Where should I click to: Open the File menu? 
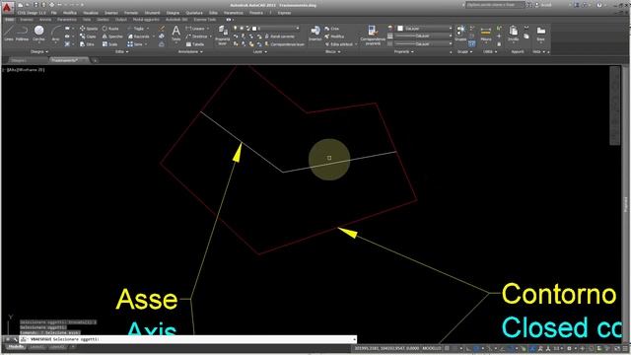tap(53, 13)
